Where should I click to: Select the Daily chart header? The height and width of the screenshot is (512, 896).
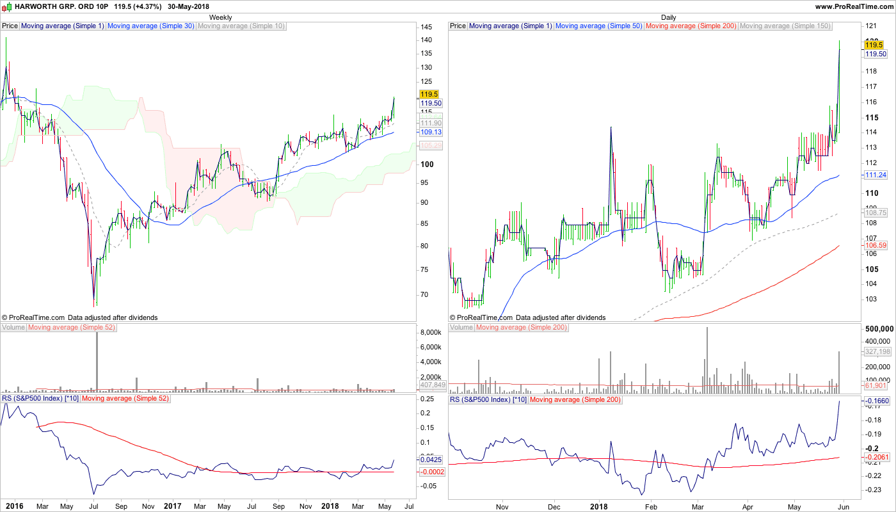pos(668,17)
